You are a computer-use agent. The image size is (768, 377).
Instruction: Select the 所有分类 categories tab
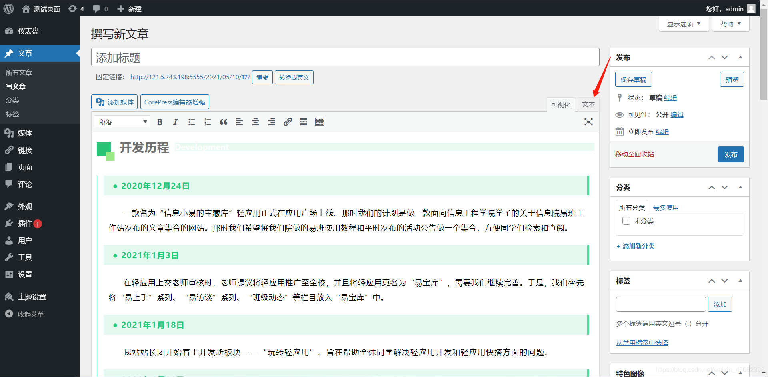tap(632, 207)
